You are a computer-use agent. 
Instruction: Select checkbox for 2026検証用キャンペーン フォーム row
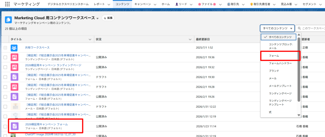[5, 126]
